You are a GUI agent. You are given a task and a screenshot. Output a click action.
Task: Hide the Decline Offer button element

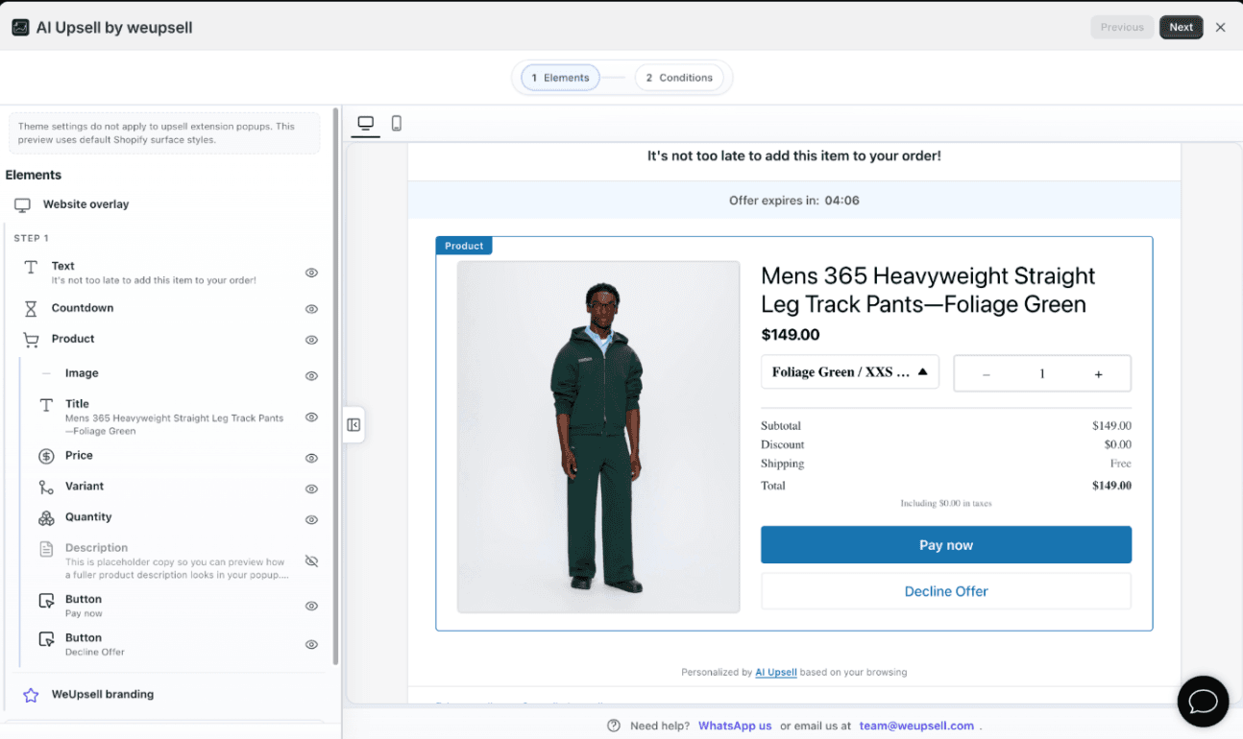click(x=311, y=644)
